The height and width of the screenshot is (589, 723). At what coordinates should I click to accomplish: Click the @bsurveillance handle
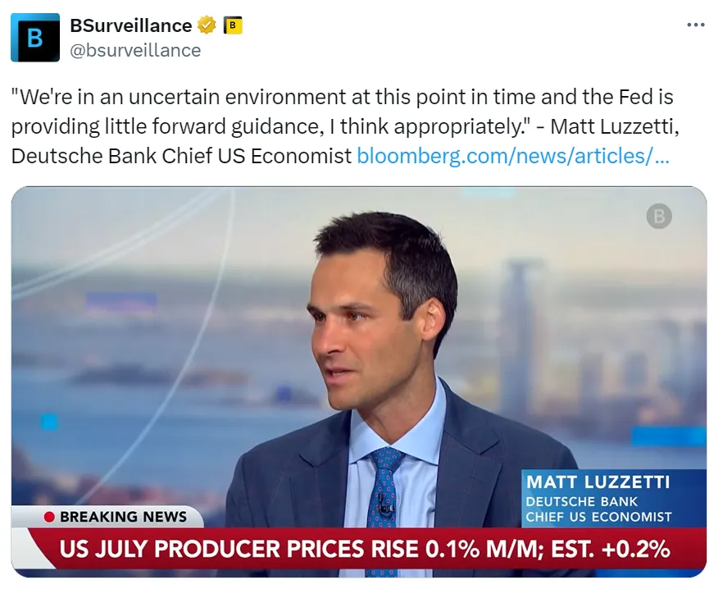click(135, 50)
